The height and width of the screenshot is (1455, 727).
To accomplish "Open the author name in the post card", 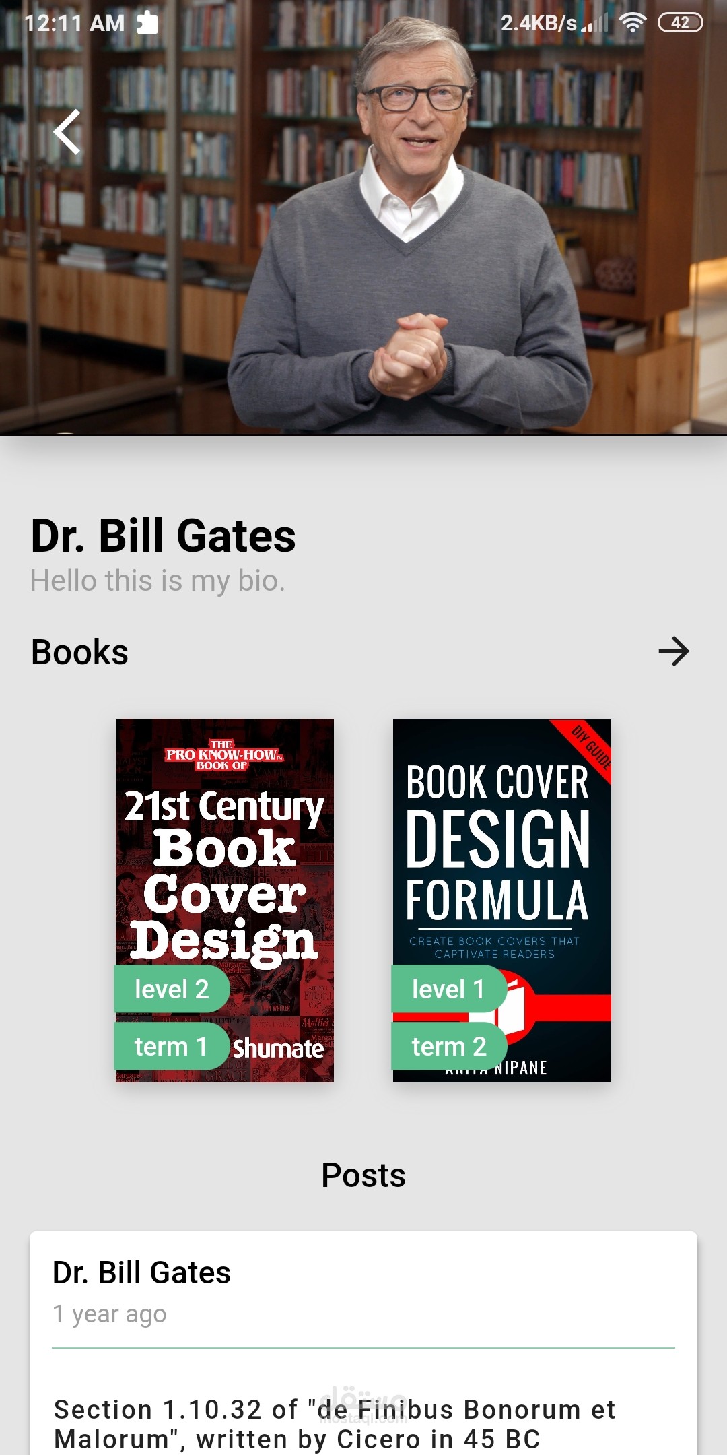I will click(x=142, y=1272).
